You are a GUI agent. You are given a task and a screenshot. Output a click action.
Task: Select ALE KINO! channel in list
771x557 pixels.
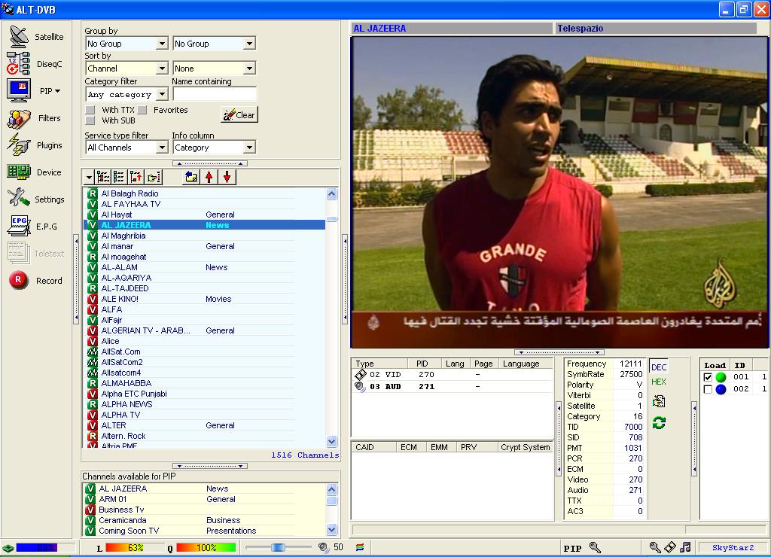204,299
